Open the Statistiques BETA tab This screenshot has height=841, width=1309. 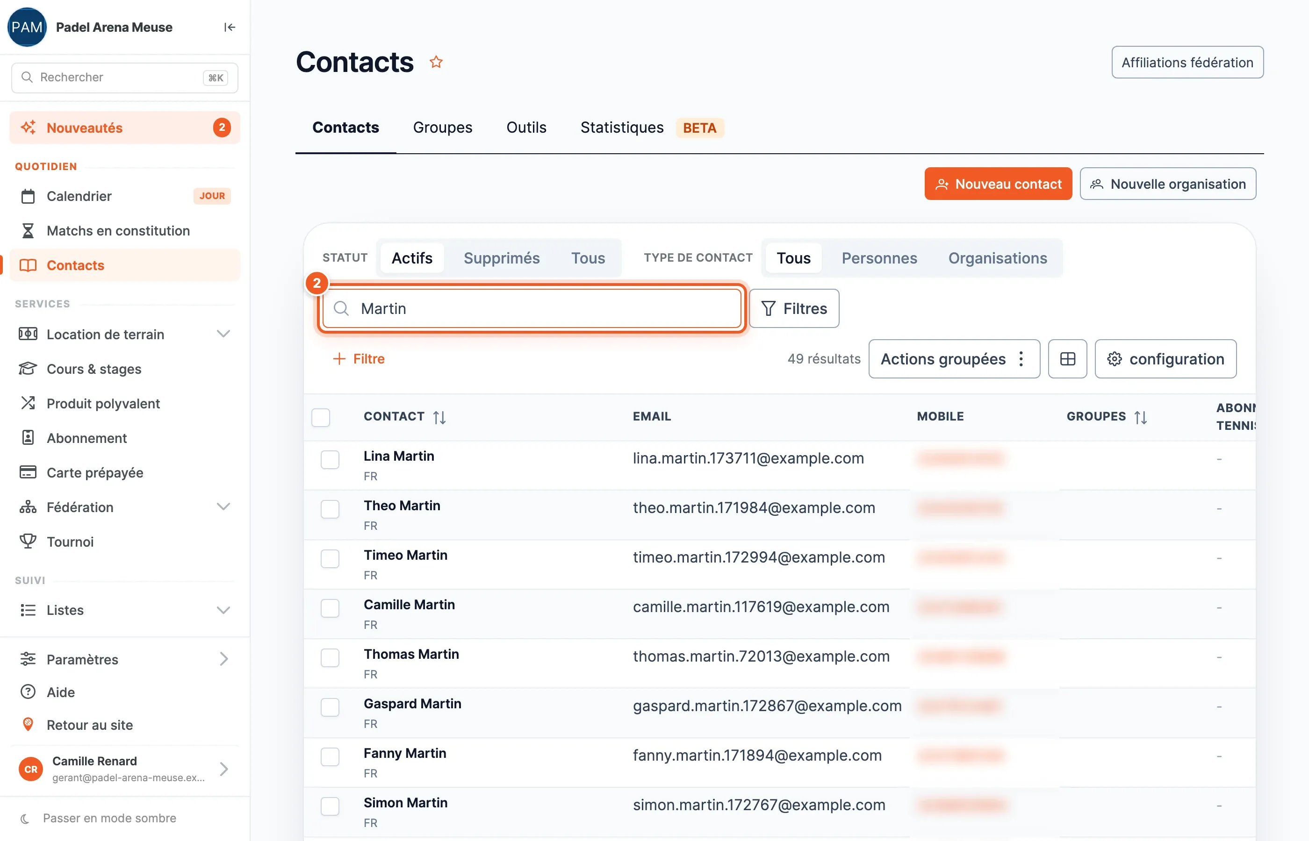pos(652,127)
